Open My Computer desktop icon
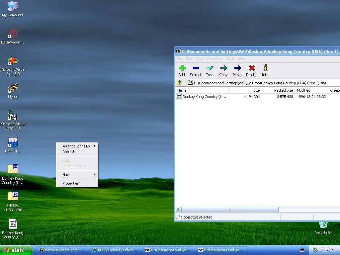 tap(13, 9)
